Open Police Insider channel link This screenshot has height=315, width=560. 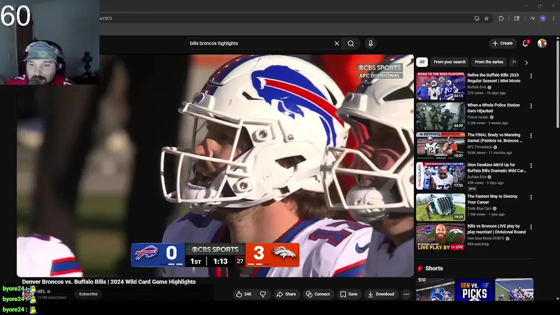(x=478, y=117)
